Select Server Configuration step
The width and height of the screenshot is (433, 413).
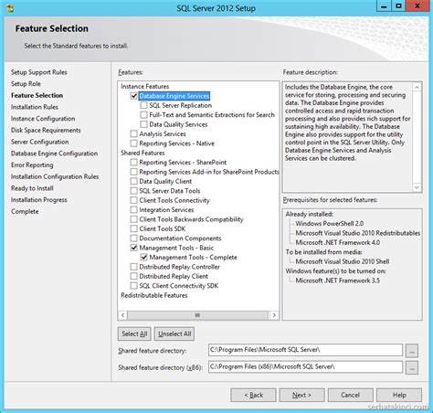tap(39, 142)
